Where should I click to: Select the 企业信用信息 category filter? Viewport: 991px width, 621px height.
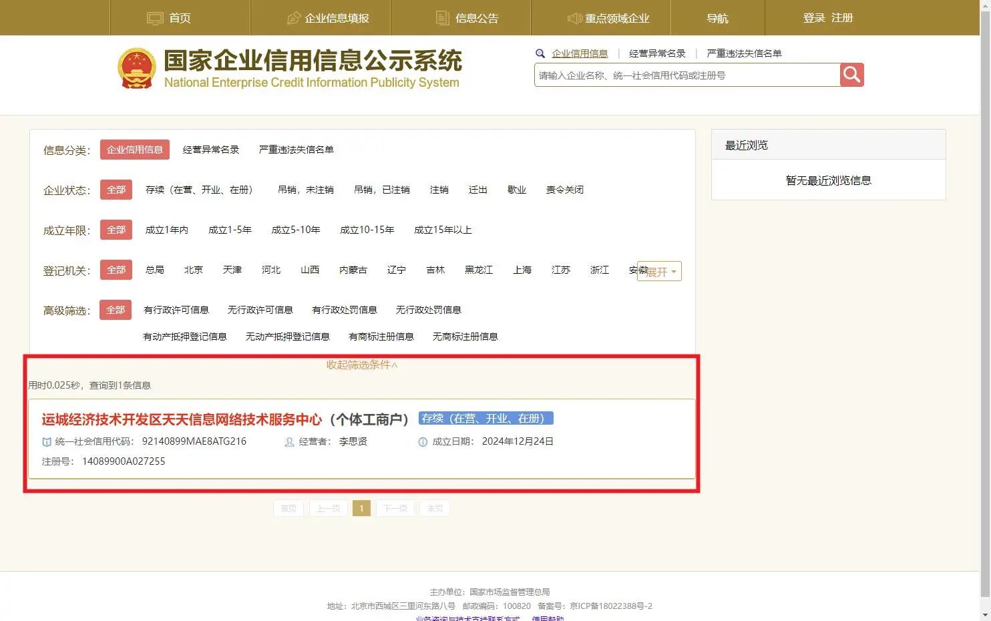point(135,150)
